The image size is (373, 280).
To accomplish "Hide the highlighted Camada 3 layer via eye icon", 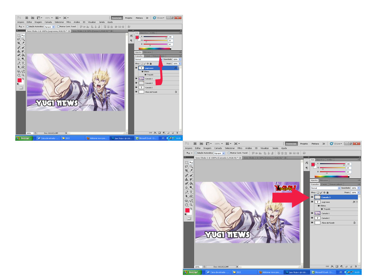I will pyautogui.click(x=312, y=197).
